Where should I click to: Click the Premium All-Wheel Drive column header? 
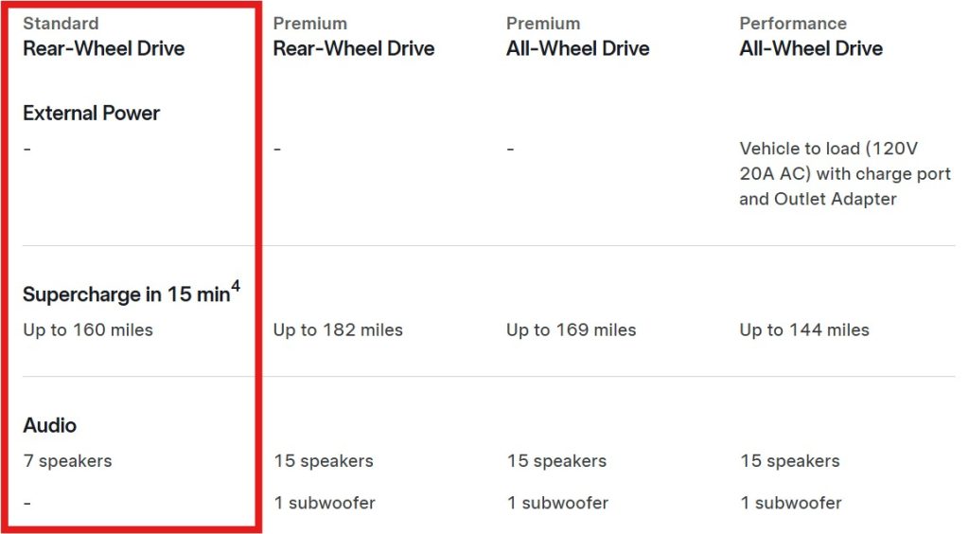point(577,47)
